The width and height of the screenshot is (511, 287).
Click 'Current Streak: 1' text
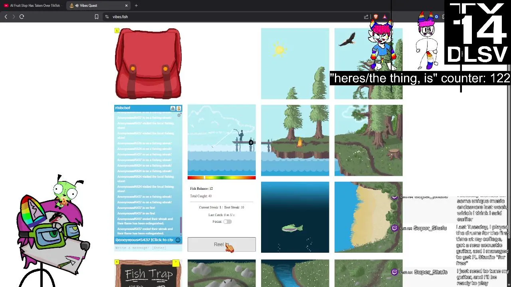(210, 207)
